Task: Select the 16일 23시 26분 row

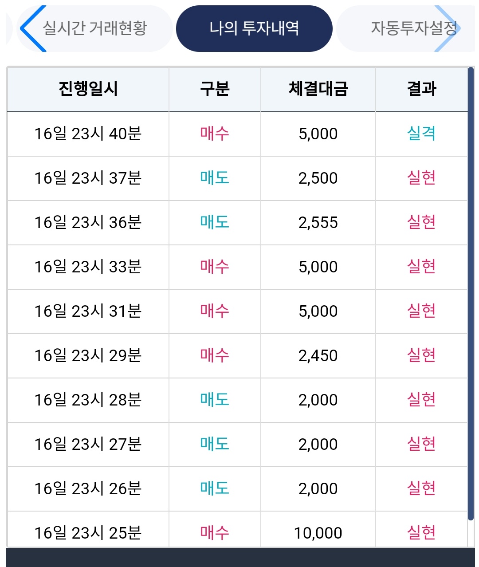Action: tap(88, 488)
